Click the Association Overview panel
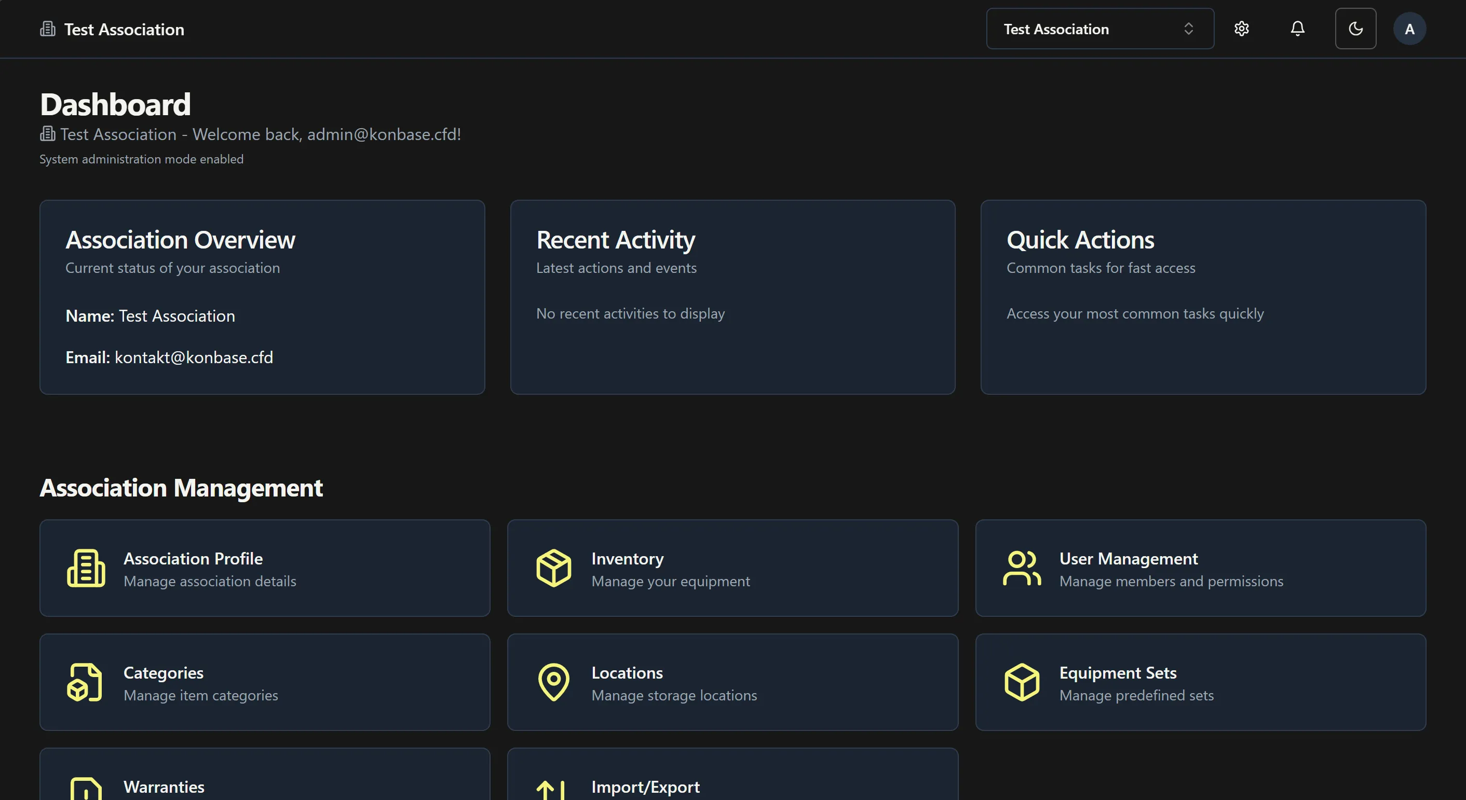Viewport: 1466px width, 800px height. [262, 297]
